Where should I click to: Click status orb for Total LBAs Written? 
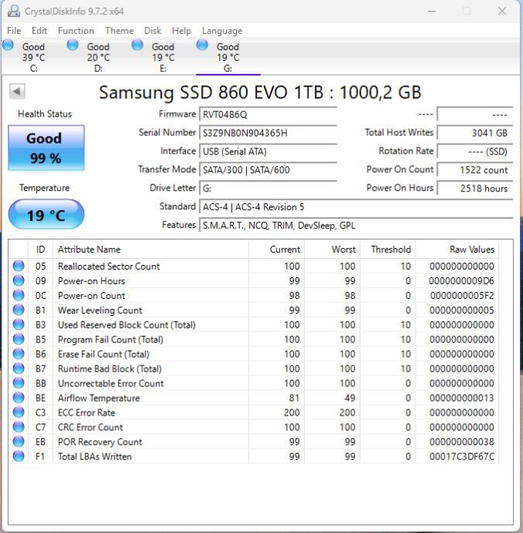click(19, 457)
